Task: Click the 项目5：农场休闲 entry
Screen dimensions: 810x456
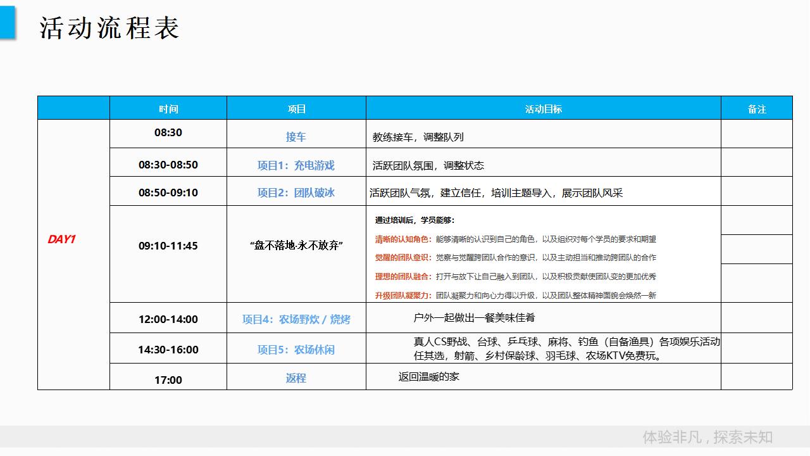Action: 296,350
